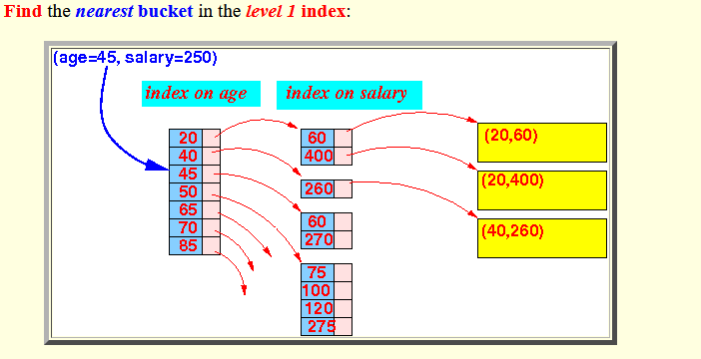Click the '(age=45, salary=250)' query text
Image resolution: width=701 pixels, height=359 pixels.
135,58
